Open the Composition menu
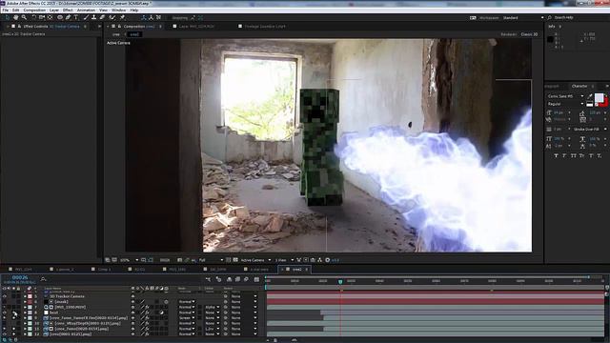This screenshot has width=610, height=343. coord(34,10)
